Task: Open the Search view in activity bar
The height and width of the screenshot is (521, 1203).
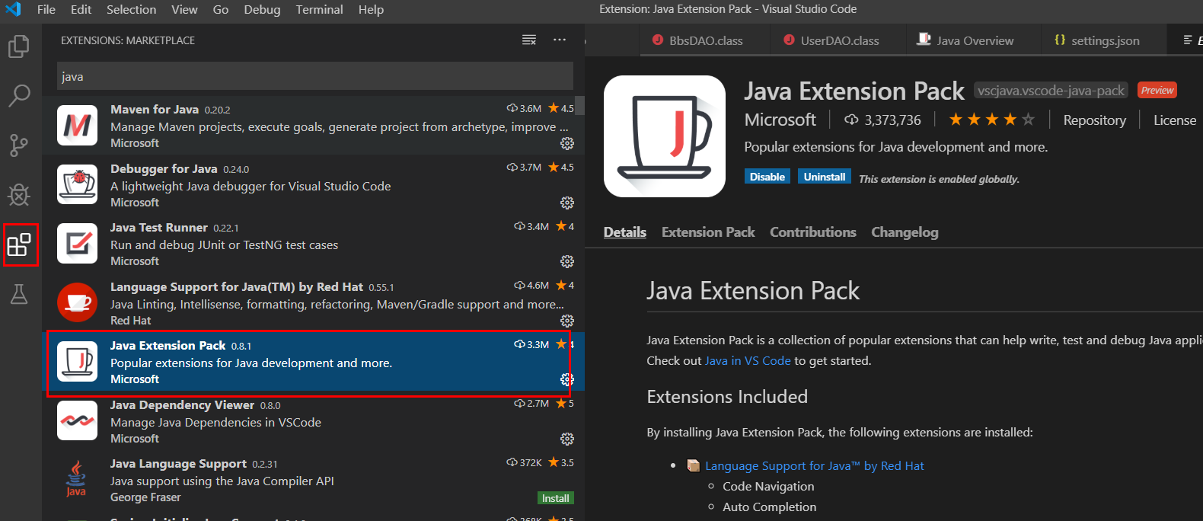Action: coord(19,95)
